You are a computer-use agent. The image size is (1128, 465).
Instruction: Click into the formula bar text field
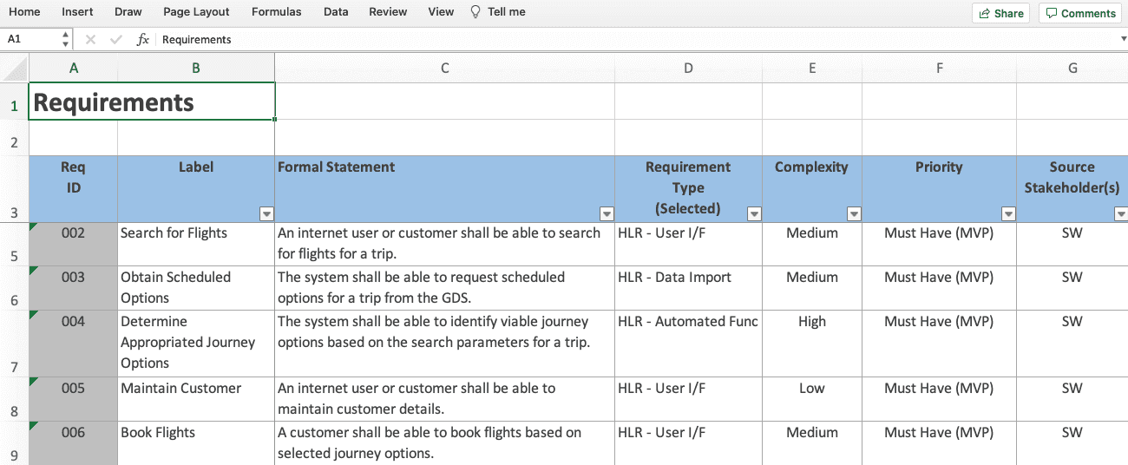tap(607, 40)
